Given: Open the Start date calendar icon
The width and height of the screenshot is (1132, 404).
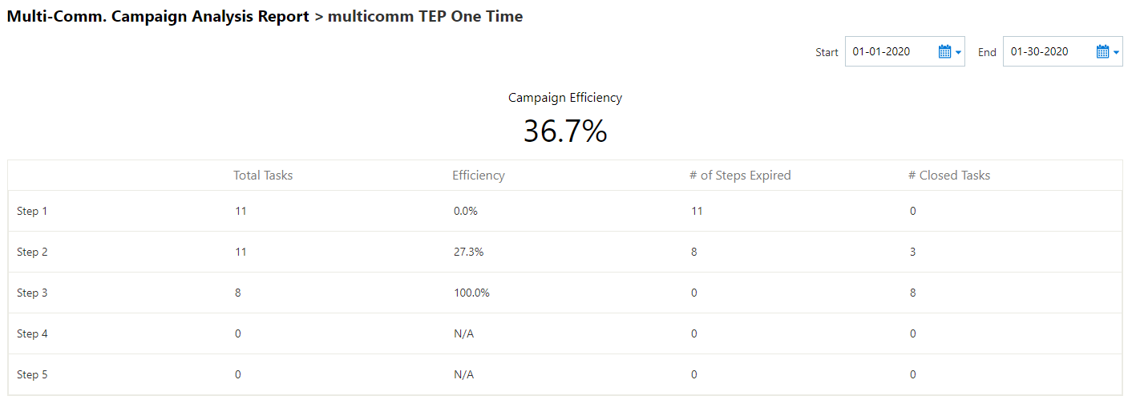Looking at the screenshot, I should pyautogui.click(x=944, y=52).
